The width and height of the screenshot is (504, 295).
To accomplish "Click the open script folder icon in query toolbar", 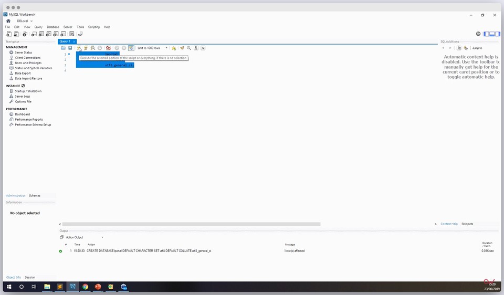I will [64, 48].
